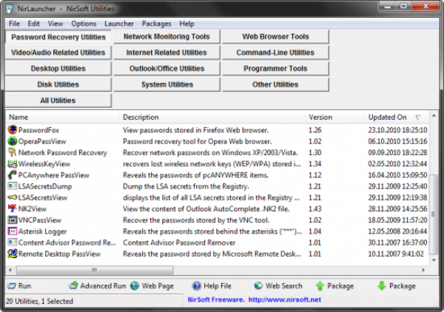Viewport: 444px width, 312px height.
Task: Sort list by Version column
Action: [x=335, y=117]
